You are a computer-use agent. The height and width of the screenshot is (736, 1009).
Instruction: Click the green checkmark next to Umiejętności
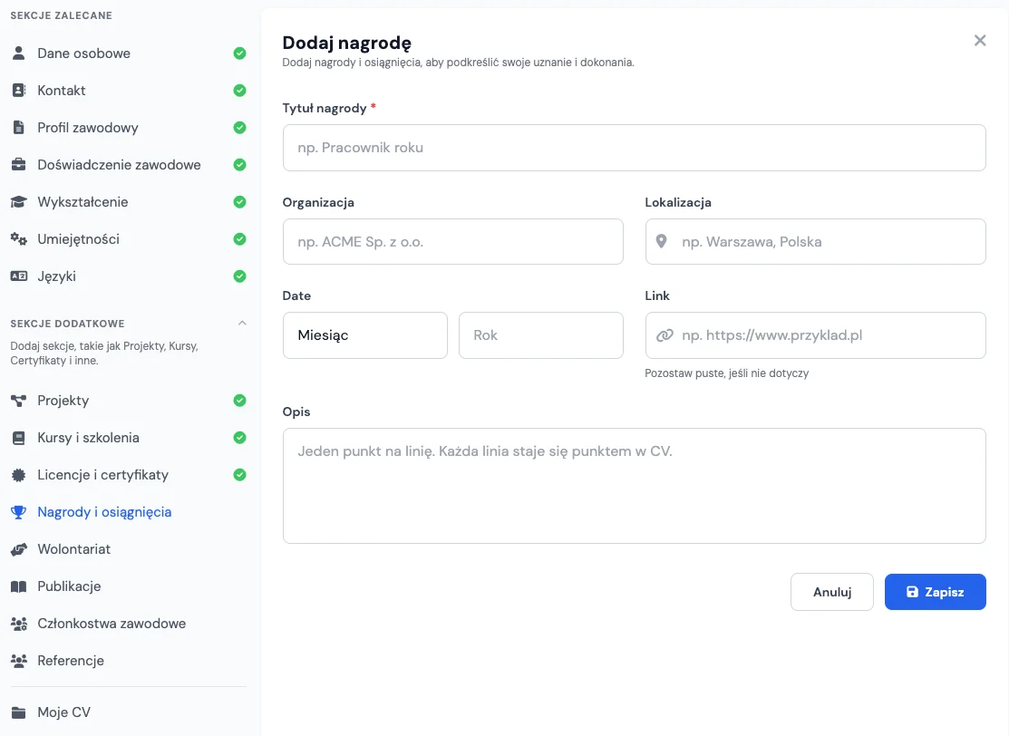pos(239,239)
